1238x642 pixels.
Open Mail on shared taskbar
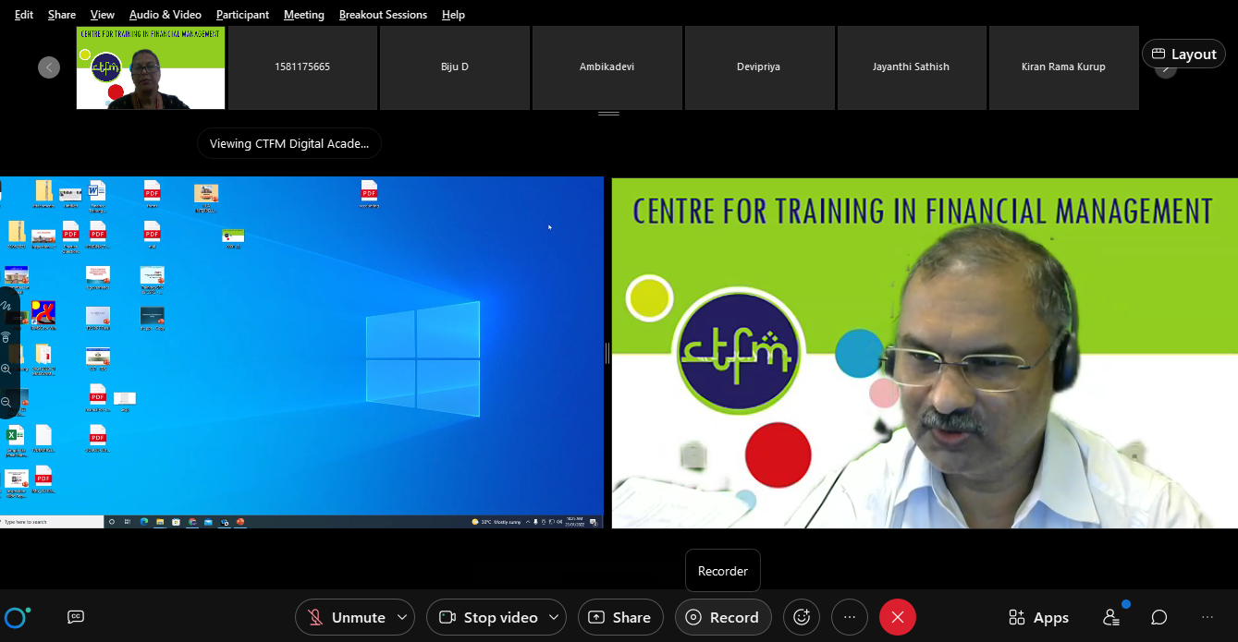(x=208, y=522)
